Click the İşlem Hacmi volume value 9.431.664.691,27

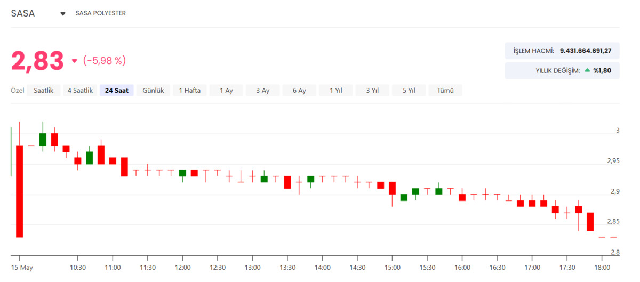point(586,51)
